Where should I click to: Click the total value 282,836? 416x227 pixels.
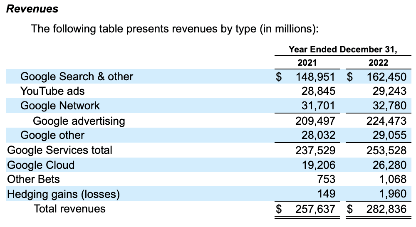386,209
